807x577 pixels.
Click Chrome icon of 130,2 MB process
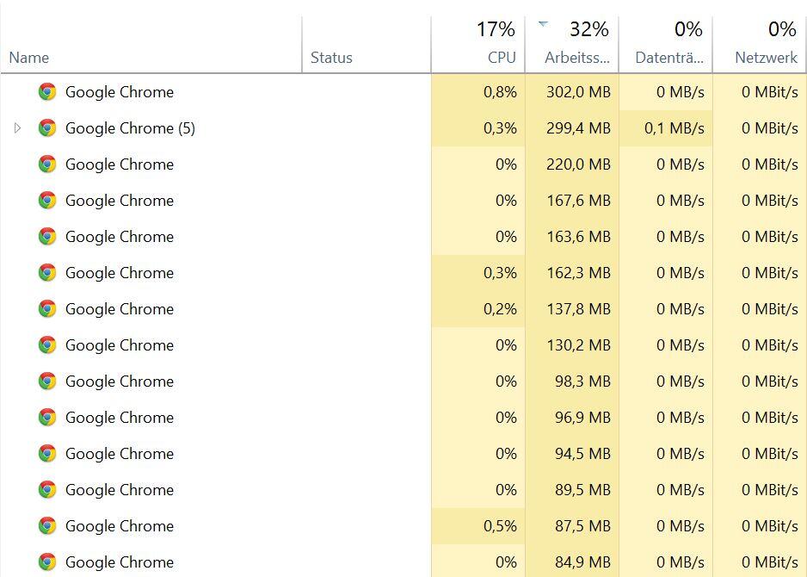[x=47, y=344]
